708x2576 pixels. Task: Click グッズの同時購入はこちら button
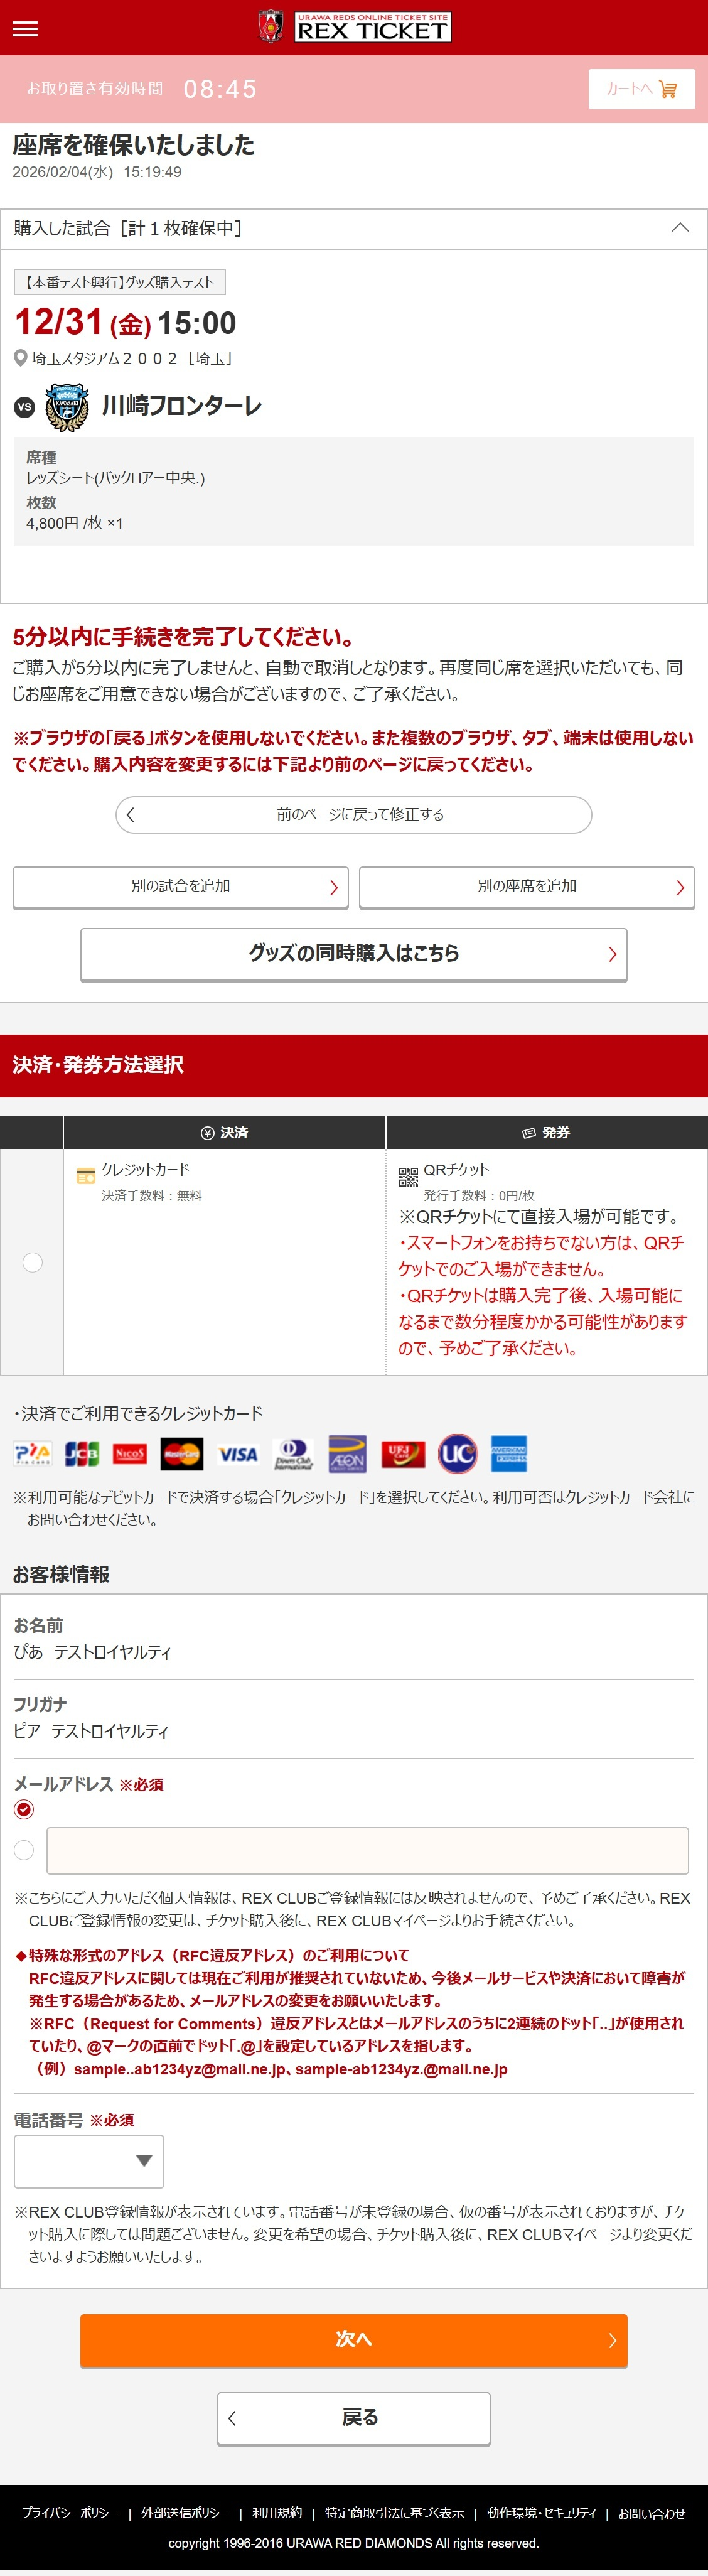coord(354,954)
